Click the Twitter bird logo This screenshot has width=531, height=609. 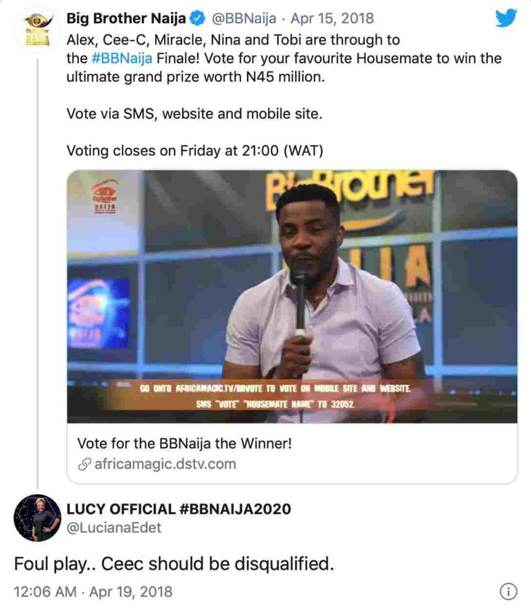point(506,18)
